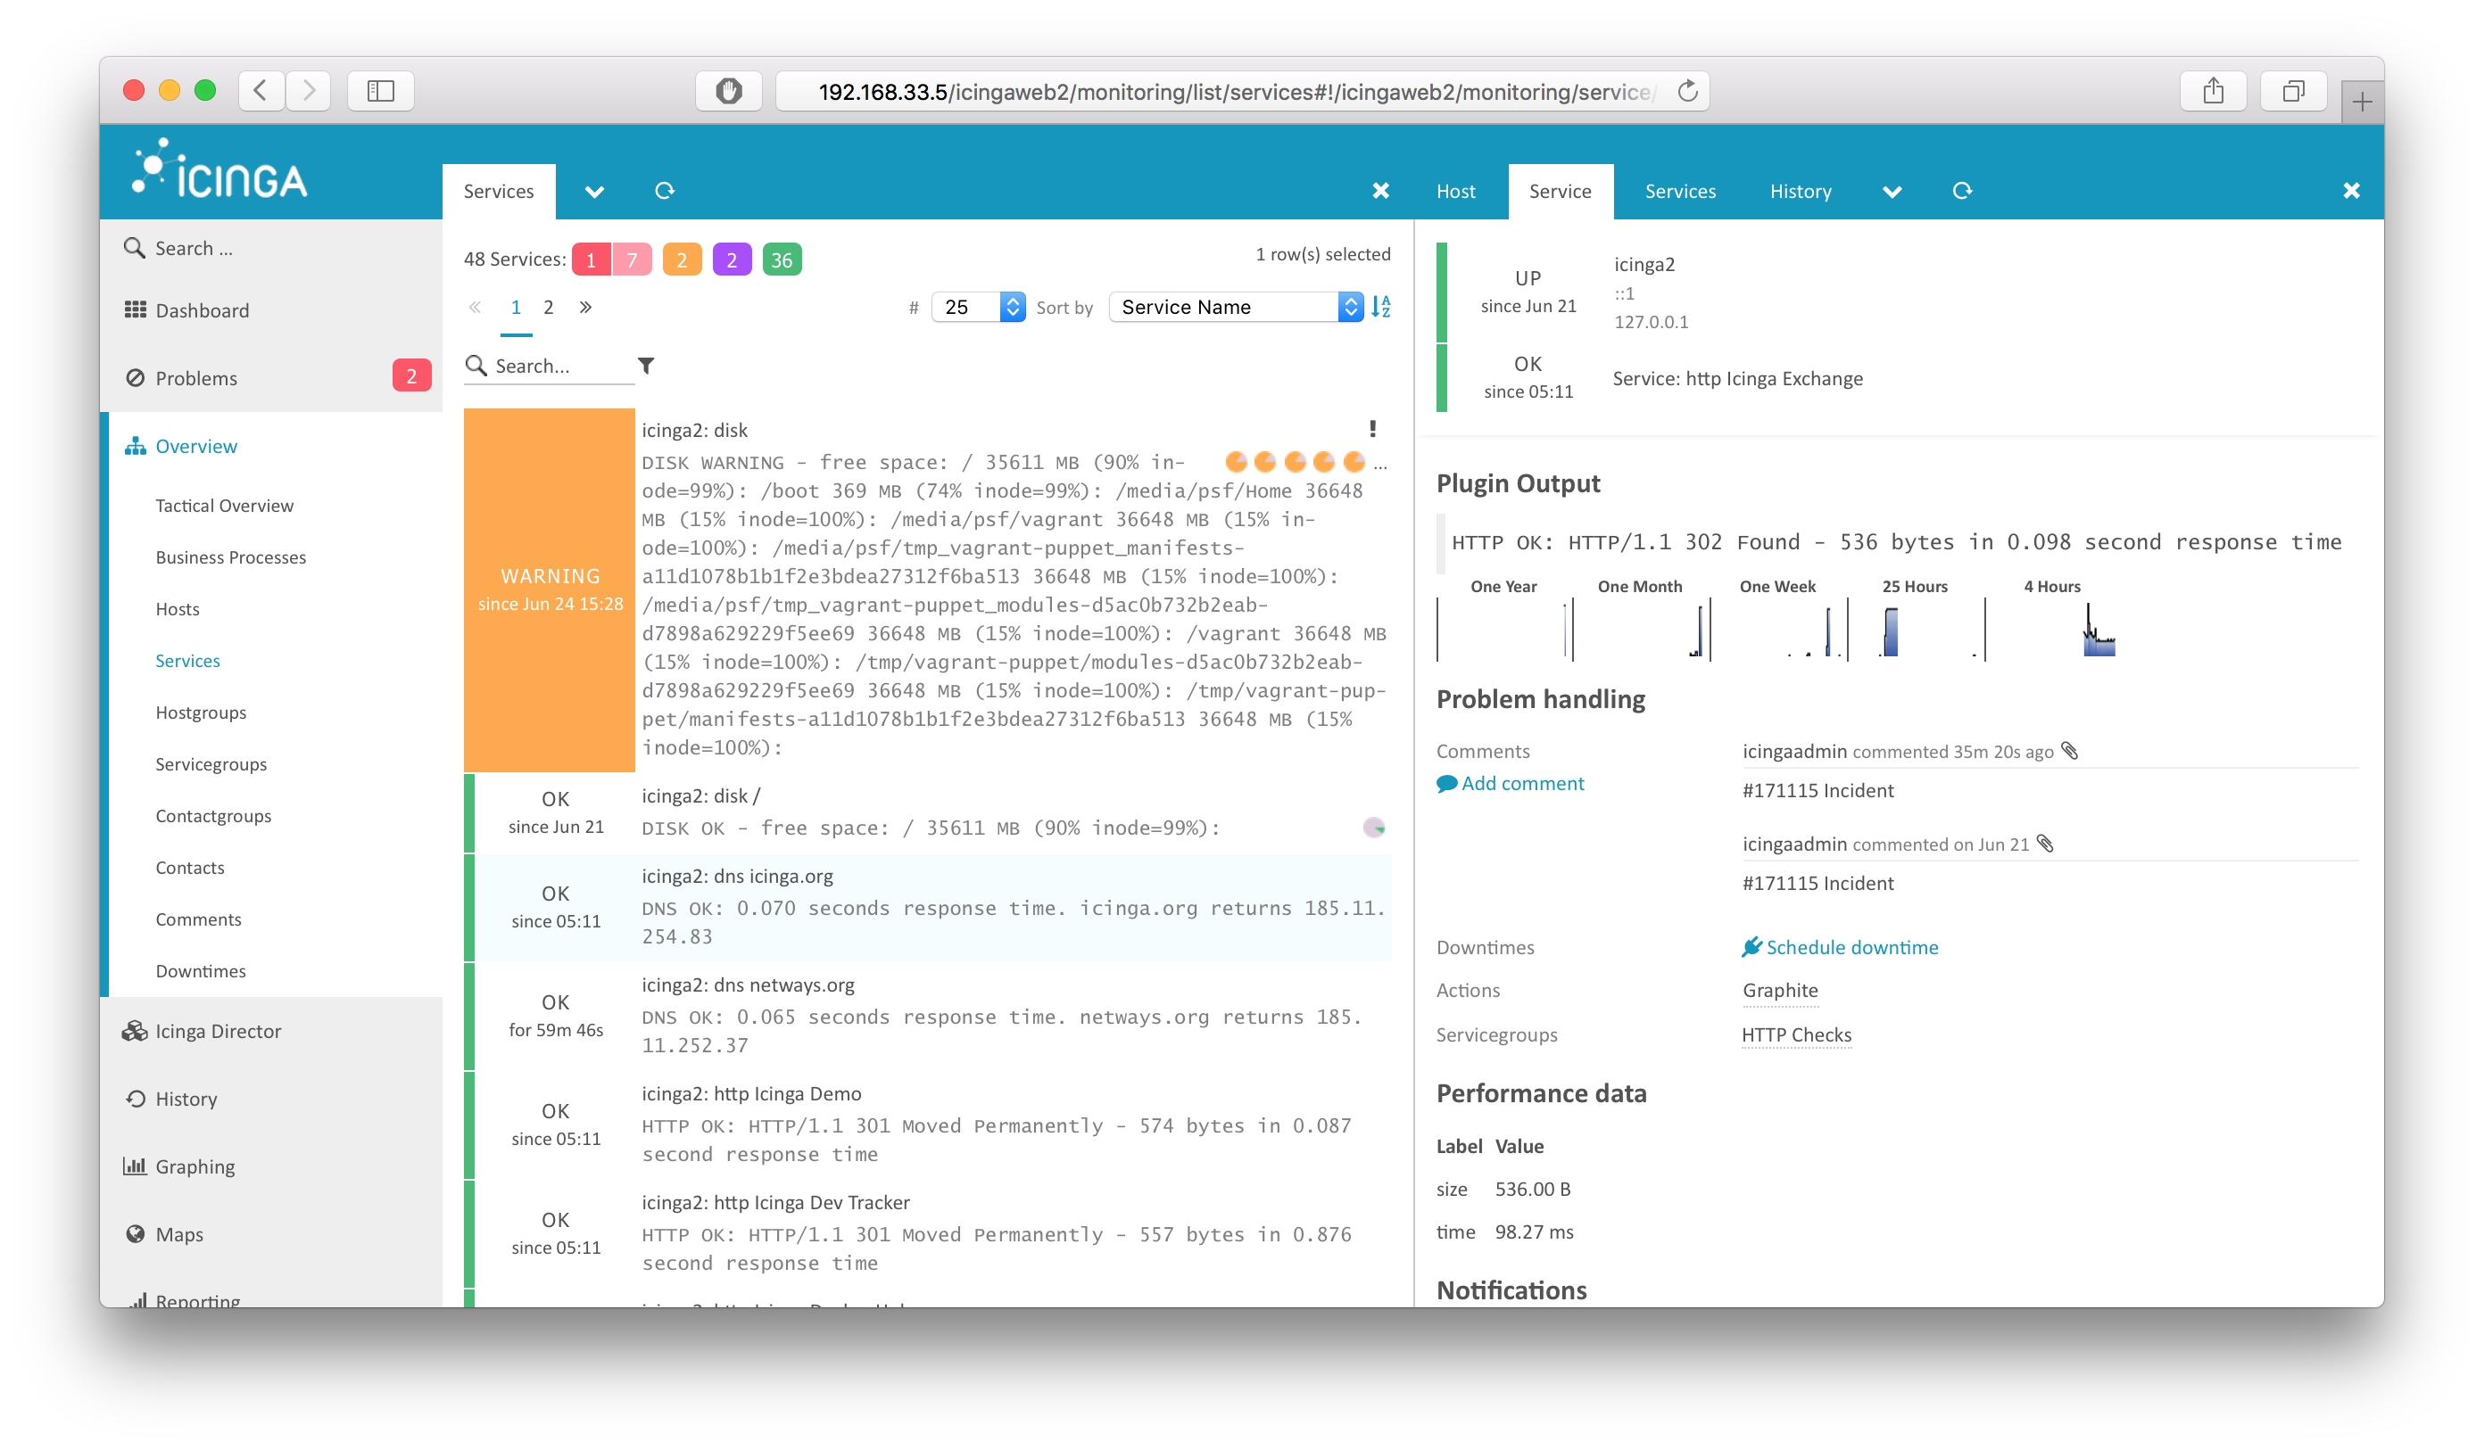Switch to the Host tab
The width and height of the screenshot is (2484, 1450).
1455,191
